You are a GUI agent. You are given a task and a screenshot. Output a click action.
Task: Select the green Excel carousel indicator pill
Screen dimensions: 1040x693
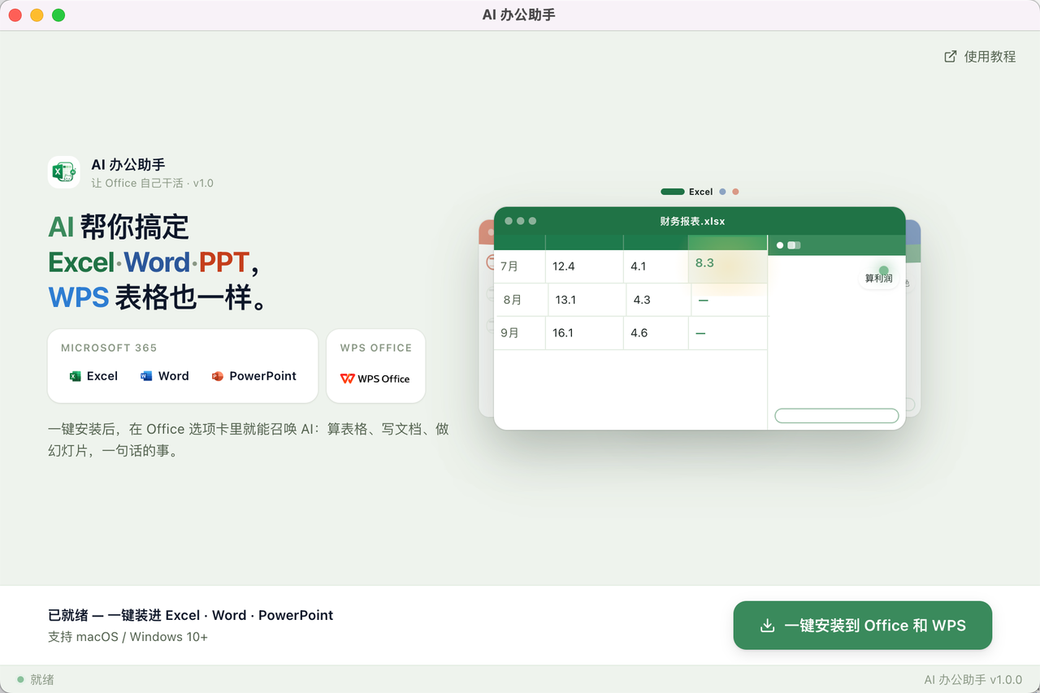pos(673,192)
